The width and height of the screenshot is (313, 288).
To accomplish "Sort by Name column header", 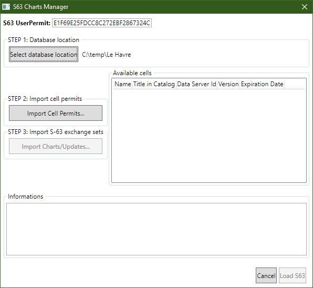I will 123,84.
